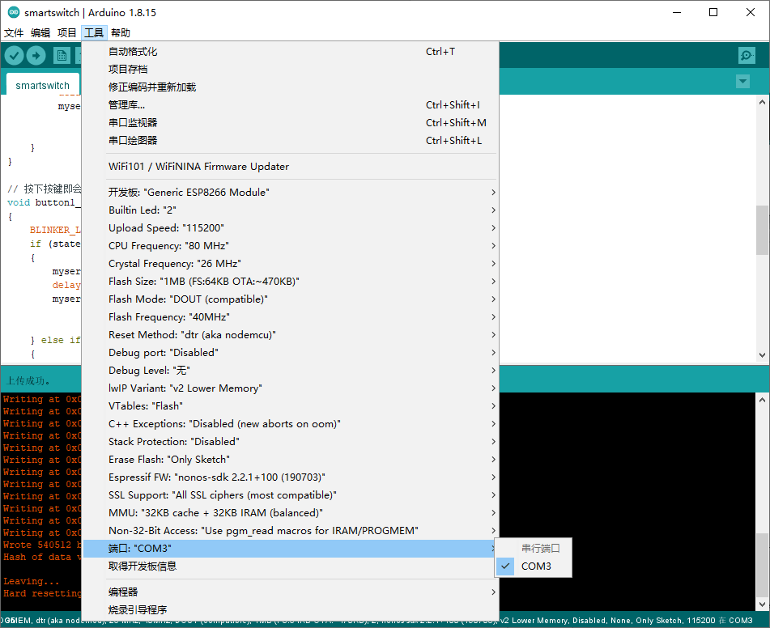Viewport: 770px width, 628px height.
Task: Expand the 开发板 Generic ESP8266 Module submenu
Action: (290, 192)
